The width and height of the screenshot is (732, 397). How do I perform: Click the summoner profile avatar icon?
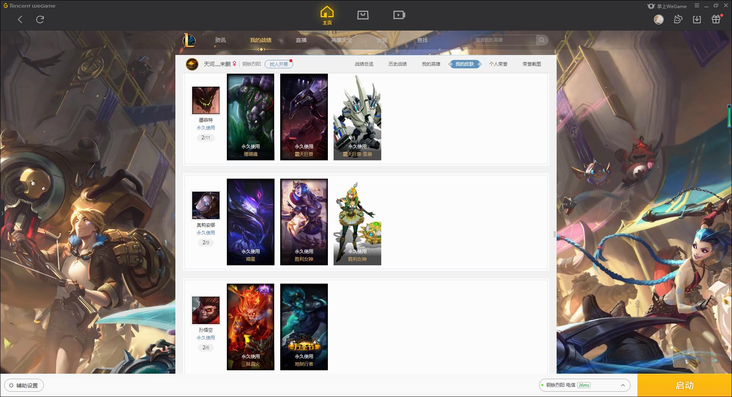(192, 64)
